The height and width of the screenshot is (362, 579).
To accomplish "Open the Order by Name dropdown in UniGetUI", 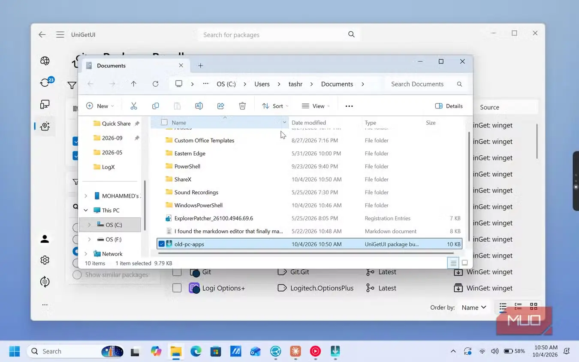I will coord(474,307).
